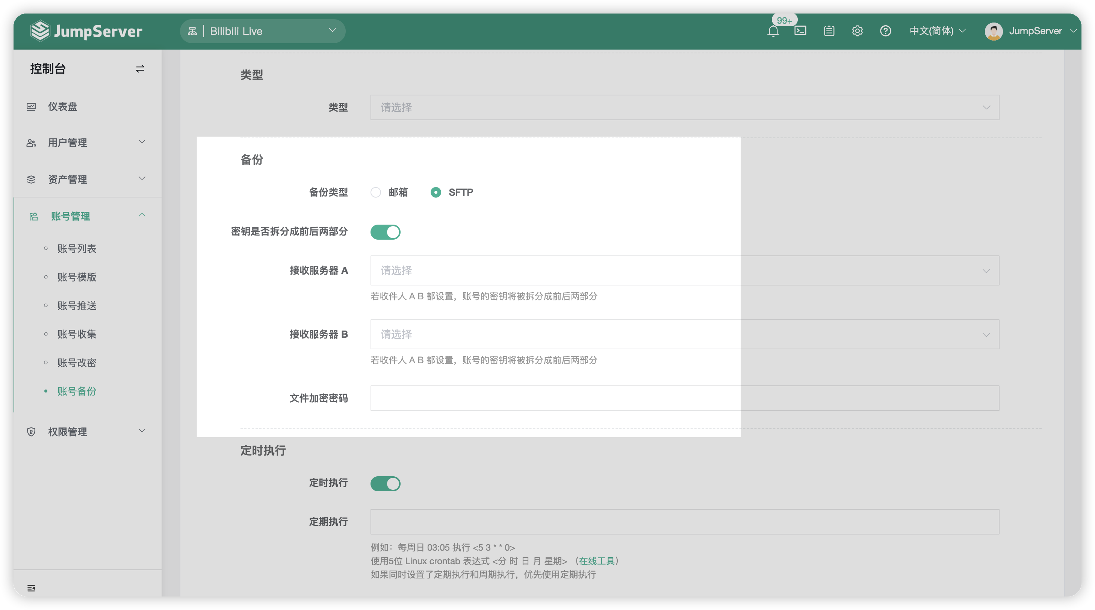The image size is (1095, 610).
Task: Toggle the 定时执行 switch
Action: (385, 483)
